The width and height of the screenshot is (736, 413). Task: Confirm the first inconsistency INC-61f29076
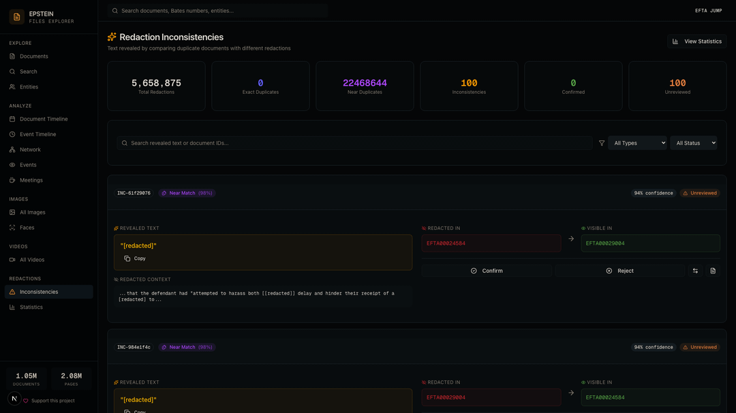[x=487, y=271]
